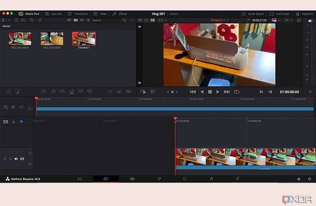Click the import media icon
The width and height of the screenshot is (316, 206).
coord(16,20)
